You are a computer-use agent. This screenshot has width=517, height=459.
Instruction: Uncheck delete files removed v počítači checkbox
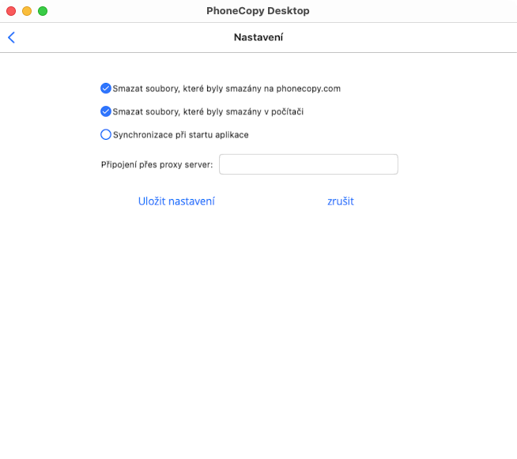pos(106,111)
